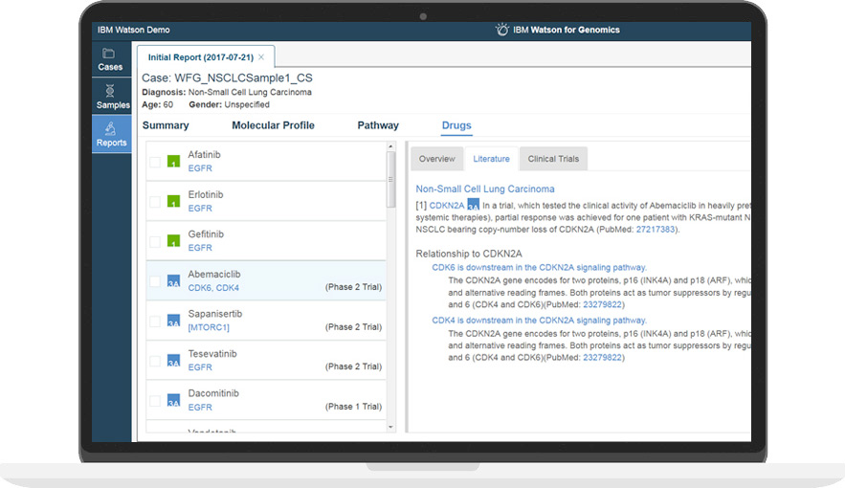Open the Cases folder icon in sidebar

pyautogui.click(x=110, y=55)
